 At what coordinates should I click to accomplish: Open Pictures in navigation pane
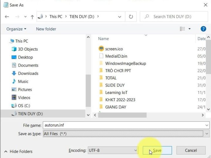click(25, 90)
